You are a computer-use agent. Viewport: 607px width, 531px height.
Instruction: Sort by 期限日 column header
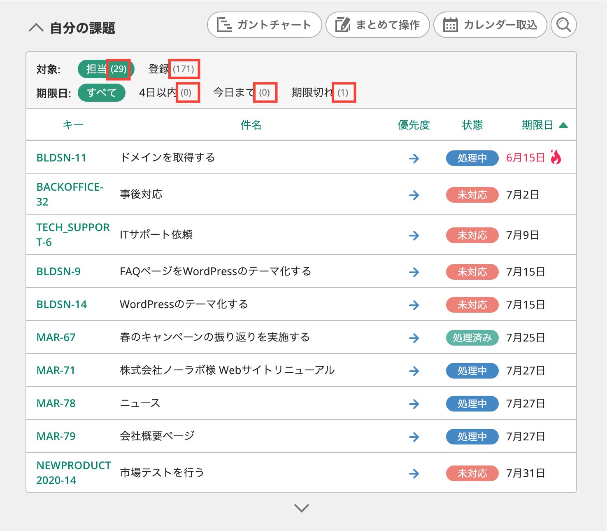point(537,125)
